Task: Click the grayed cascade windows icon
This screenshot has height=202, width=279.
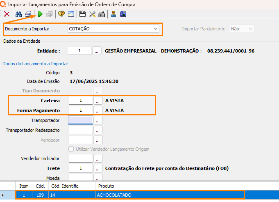Action: click(x=49, y=14)
